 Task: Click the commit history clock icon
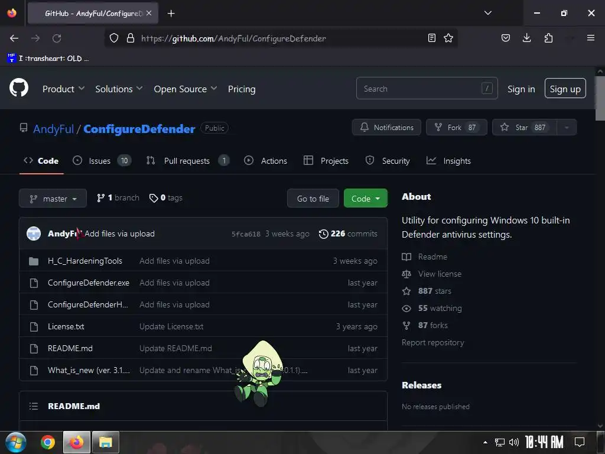click(323, 234)
